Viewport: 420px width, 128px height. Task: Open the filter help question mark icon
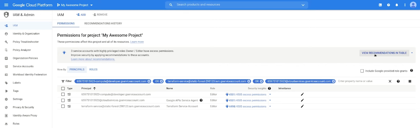(398, 81)
